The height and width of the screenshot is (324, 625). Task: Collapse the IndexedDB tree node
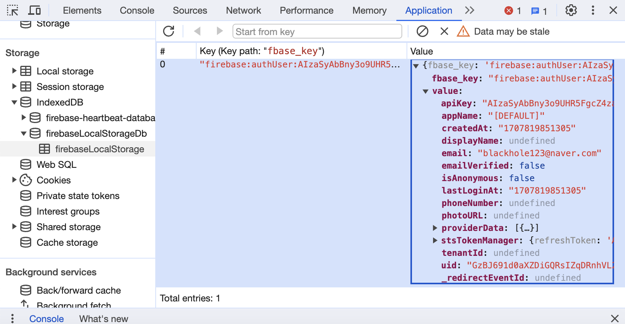pyautogui.click(x=14, y=102)
